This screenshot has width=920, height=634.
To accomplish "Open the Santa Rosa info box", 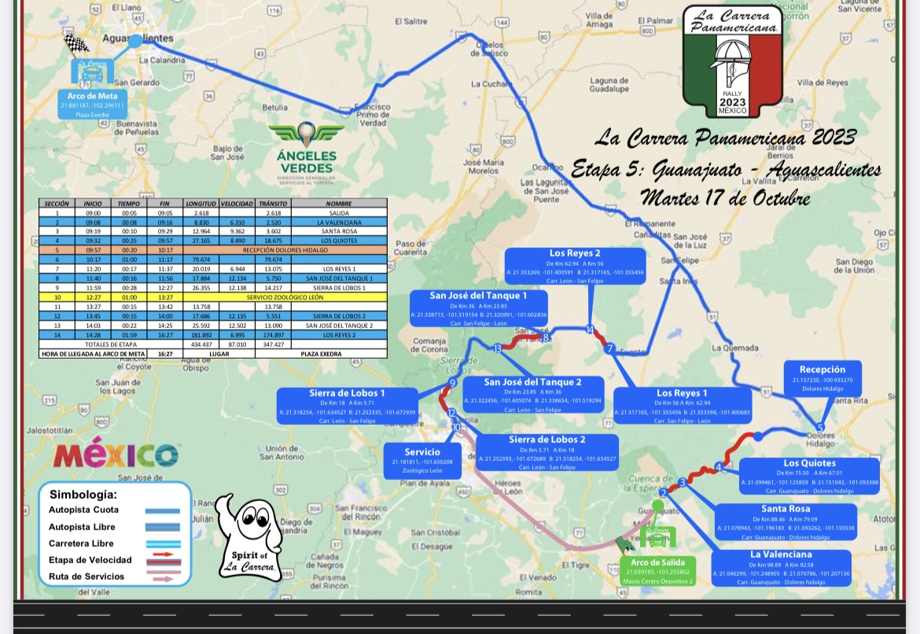I will pos(786,522).
